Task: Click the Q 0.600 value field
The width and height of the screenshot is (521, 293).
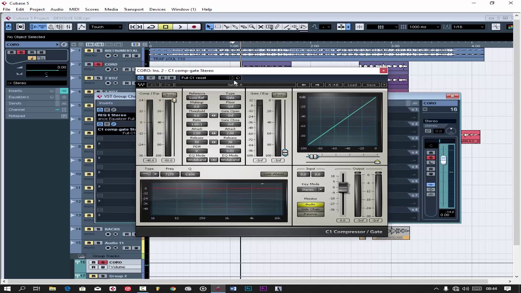Action: click(x=190, y=174)
